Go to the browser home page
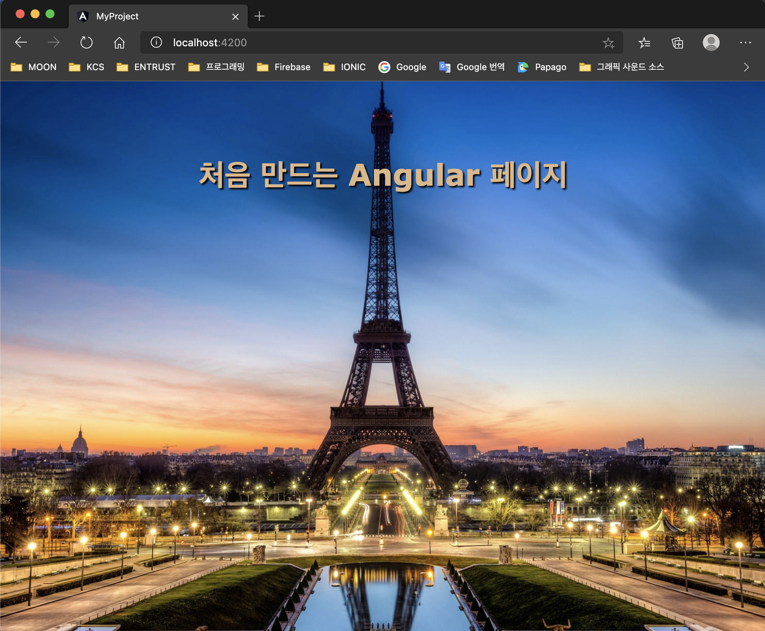The image size is (765, 631). (x=119, y=43)
